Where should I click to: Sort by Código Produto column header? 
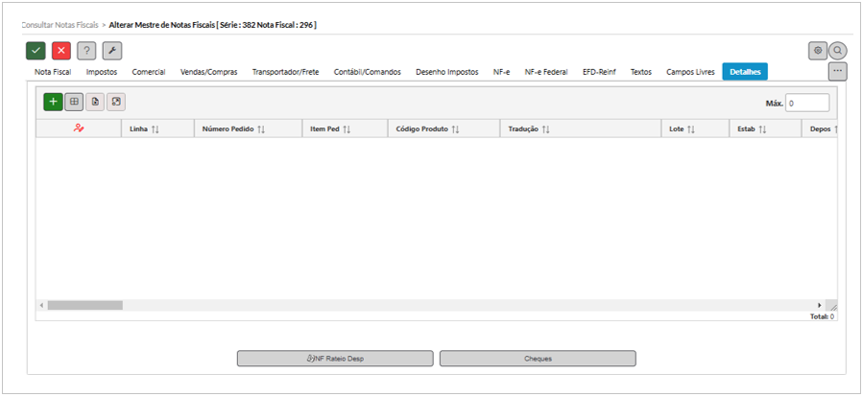click(x=428, y=128)
